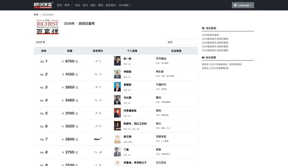Click the portrait thumbnail for rank No. 1
The width and height of the screenshot is (288, 166).
click(x=117, y=61)
